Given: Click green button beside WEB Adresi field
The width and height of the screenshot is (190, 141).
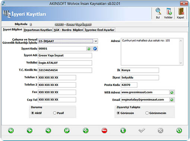Looking at the screenshot, I should (172, 92).
